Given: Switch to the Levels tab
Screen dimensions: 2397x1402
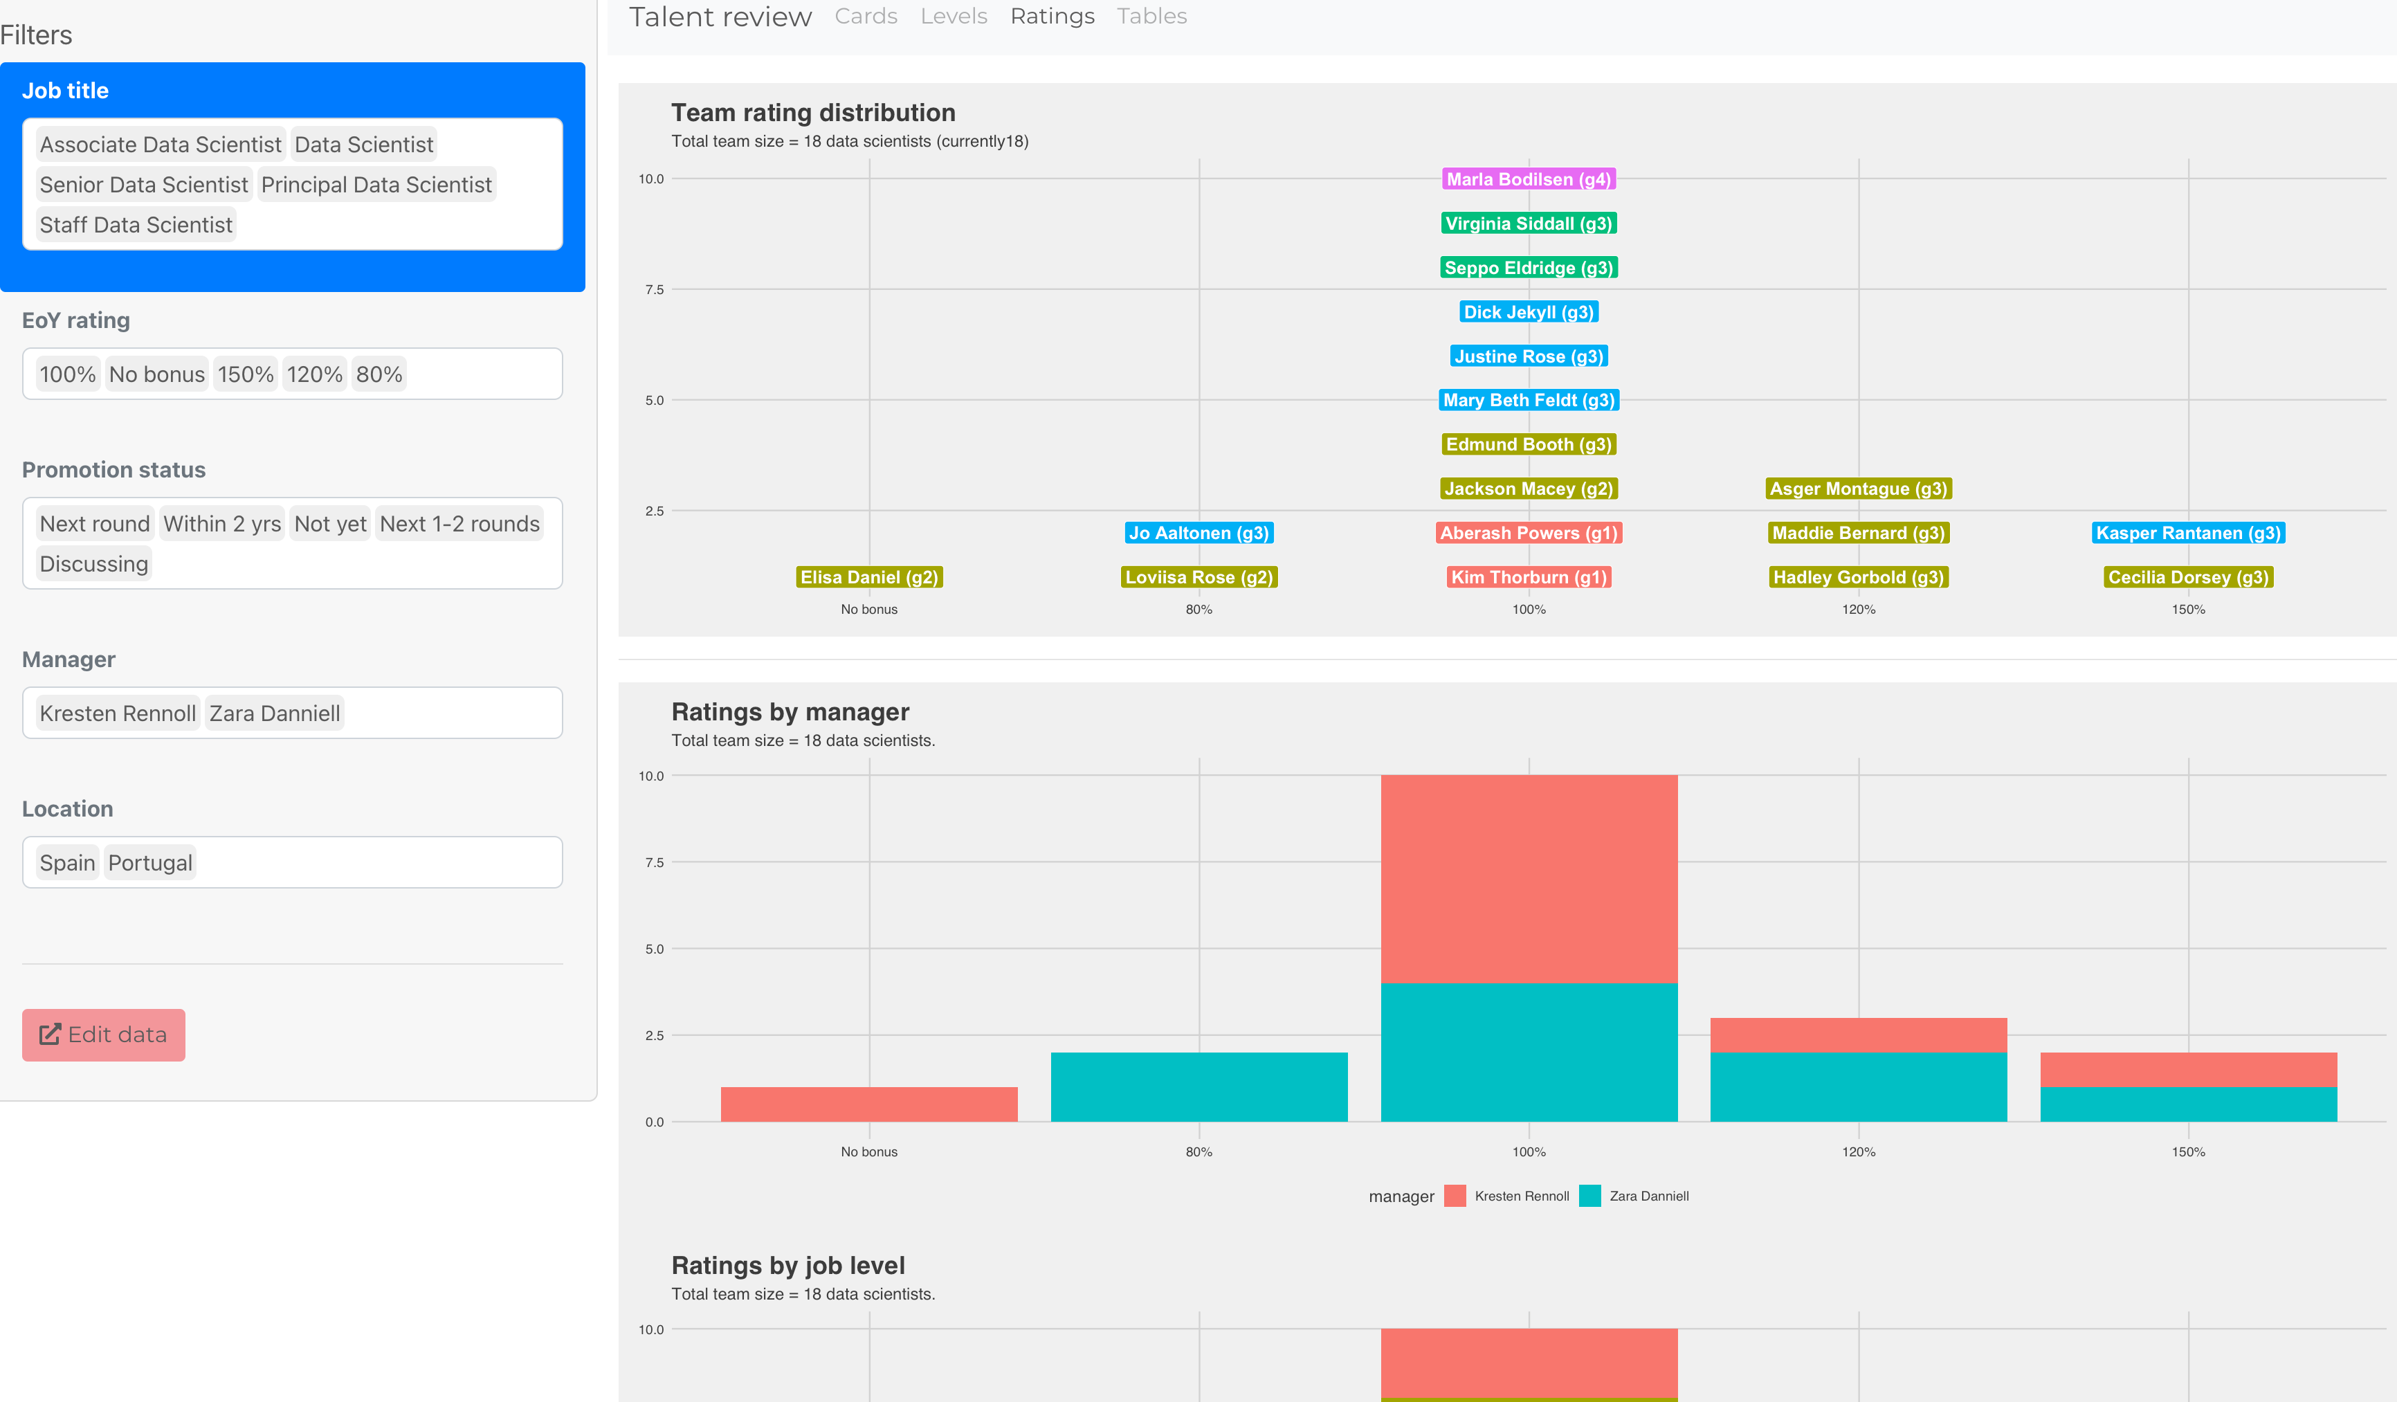Looking at the screenshot, I should click(x=953, y=16).
